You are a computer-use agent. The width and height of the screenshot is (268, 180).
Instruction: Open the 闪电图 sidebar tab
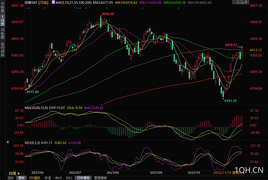click(x=3, y=33)
